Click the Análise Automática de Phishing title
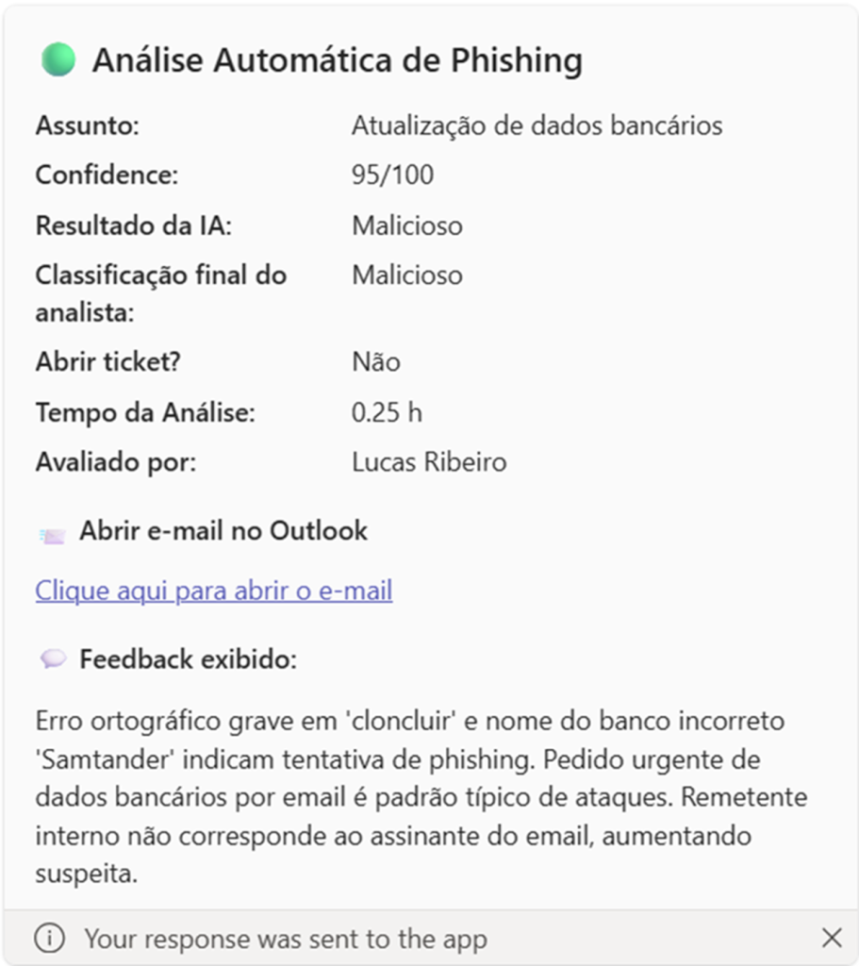Screen dimensions: 859x966 click(x=338, y=60)
